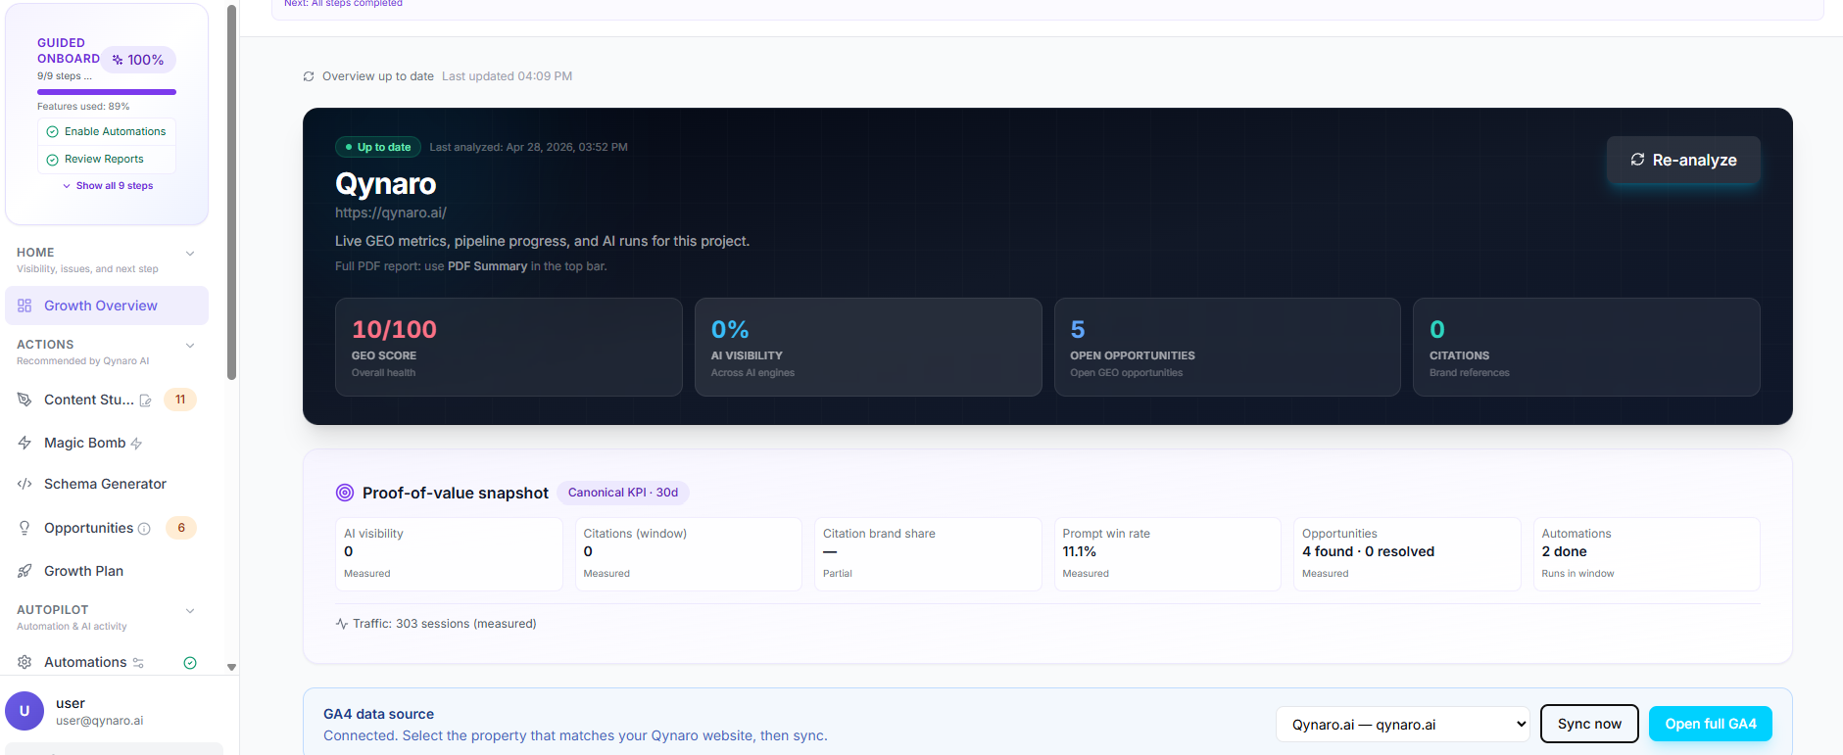Click the refresh icon next to Overview up to date
This screenshot has height=755, width=1843.
click(x=309, y=76)
